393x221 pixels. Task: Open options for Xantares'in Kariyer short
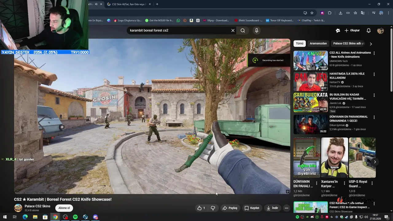click(x=344, y=183)
